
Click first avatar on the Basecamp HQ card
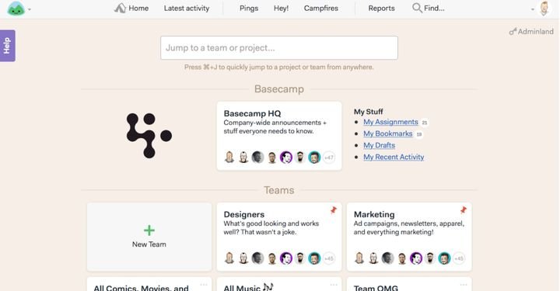click(x=229, y=157)
